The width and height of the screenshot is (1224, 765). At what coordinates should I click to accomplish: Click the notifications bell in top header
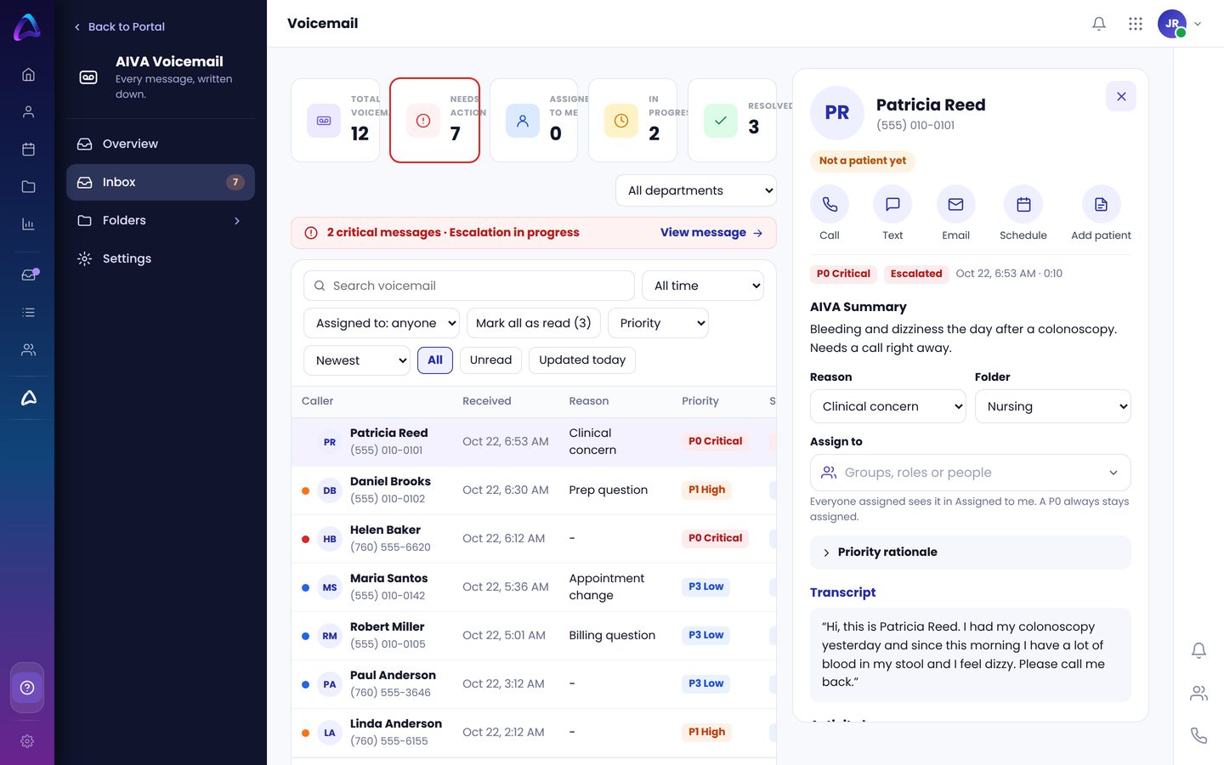point(1099,24)
